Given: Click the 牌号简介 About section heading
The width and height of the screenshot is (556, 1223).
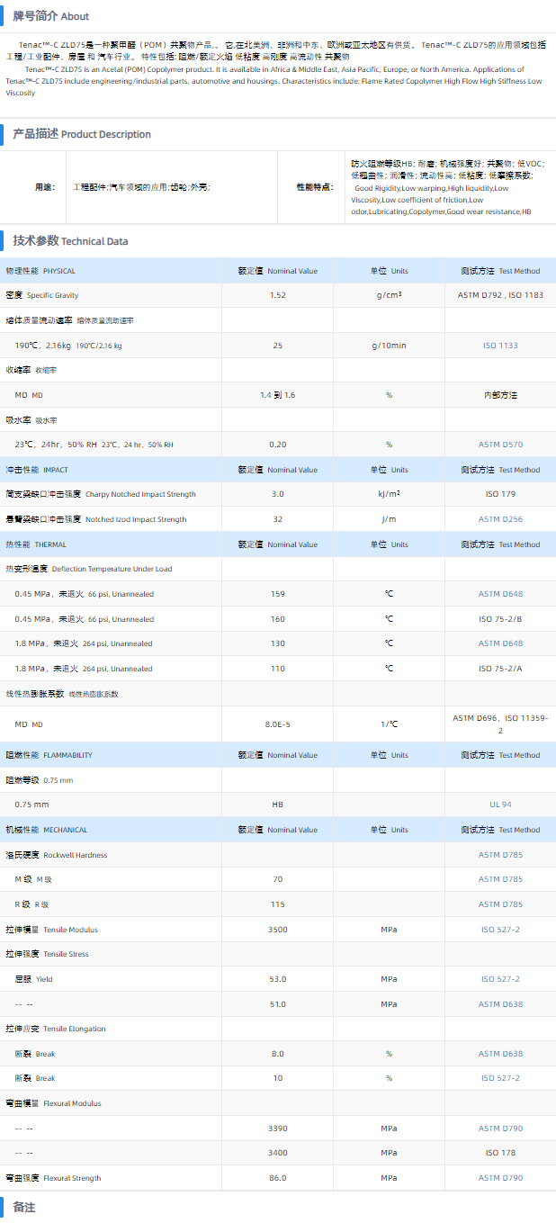Looking at the screenshot, I should [50, 16].
